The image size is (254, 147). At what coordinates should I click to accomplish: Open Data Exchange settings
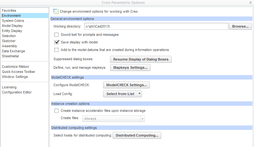point(14,51)
